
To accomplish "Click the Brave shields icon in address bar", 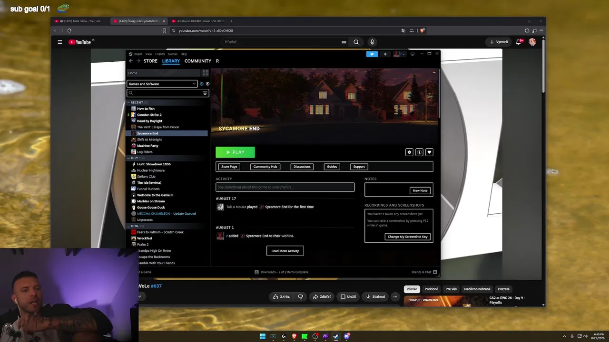I will click(422, 30).
